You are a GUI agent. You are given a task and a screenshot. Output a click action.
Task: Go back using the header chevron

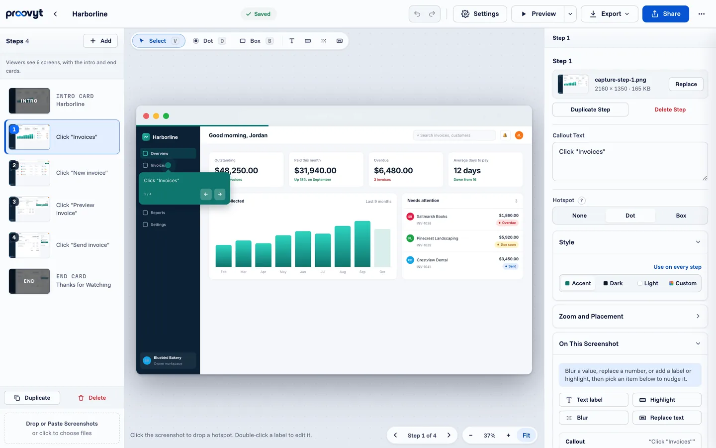pyautogui.click(x=55, y=14)
